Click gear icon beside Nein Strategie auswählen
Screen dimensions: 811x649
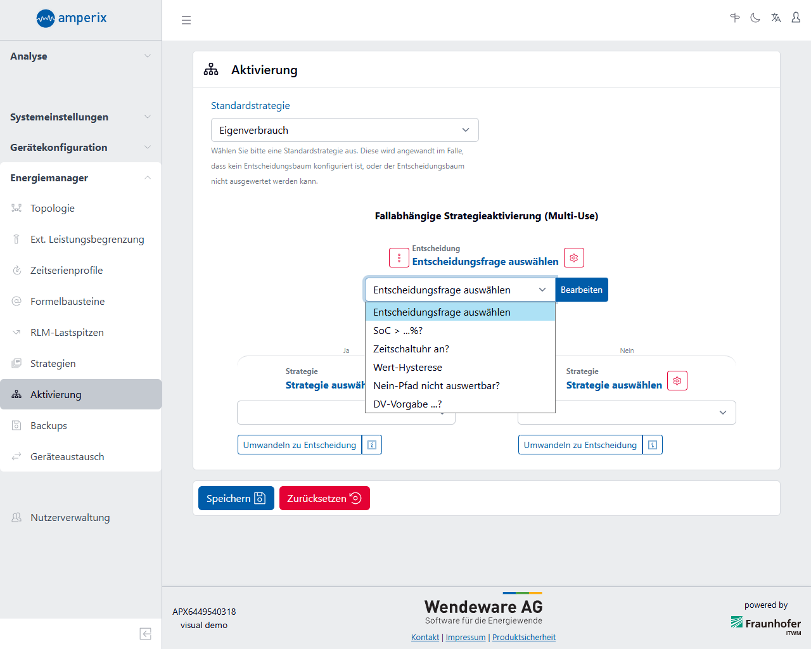pos(677,381)
